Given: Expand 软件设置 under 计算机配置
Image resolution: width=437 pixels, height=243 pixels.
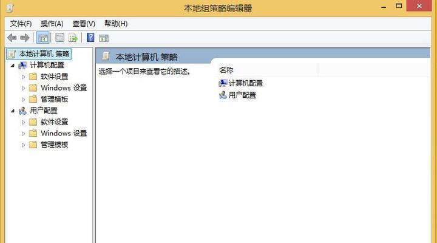Looking at the screenshot, I should click(24, 77).
